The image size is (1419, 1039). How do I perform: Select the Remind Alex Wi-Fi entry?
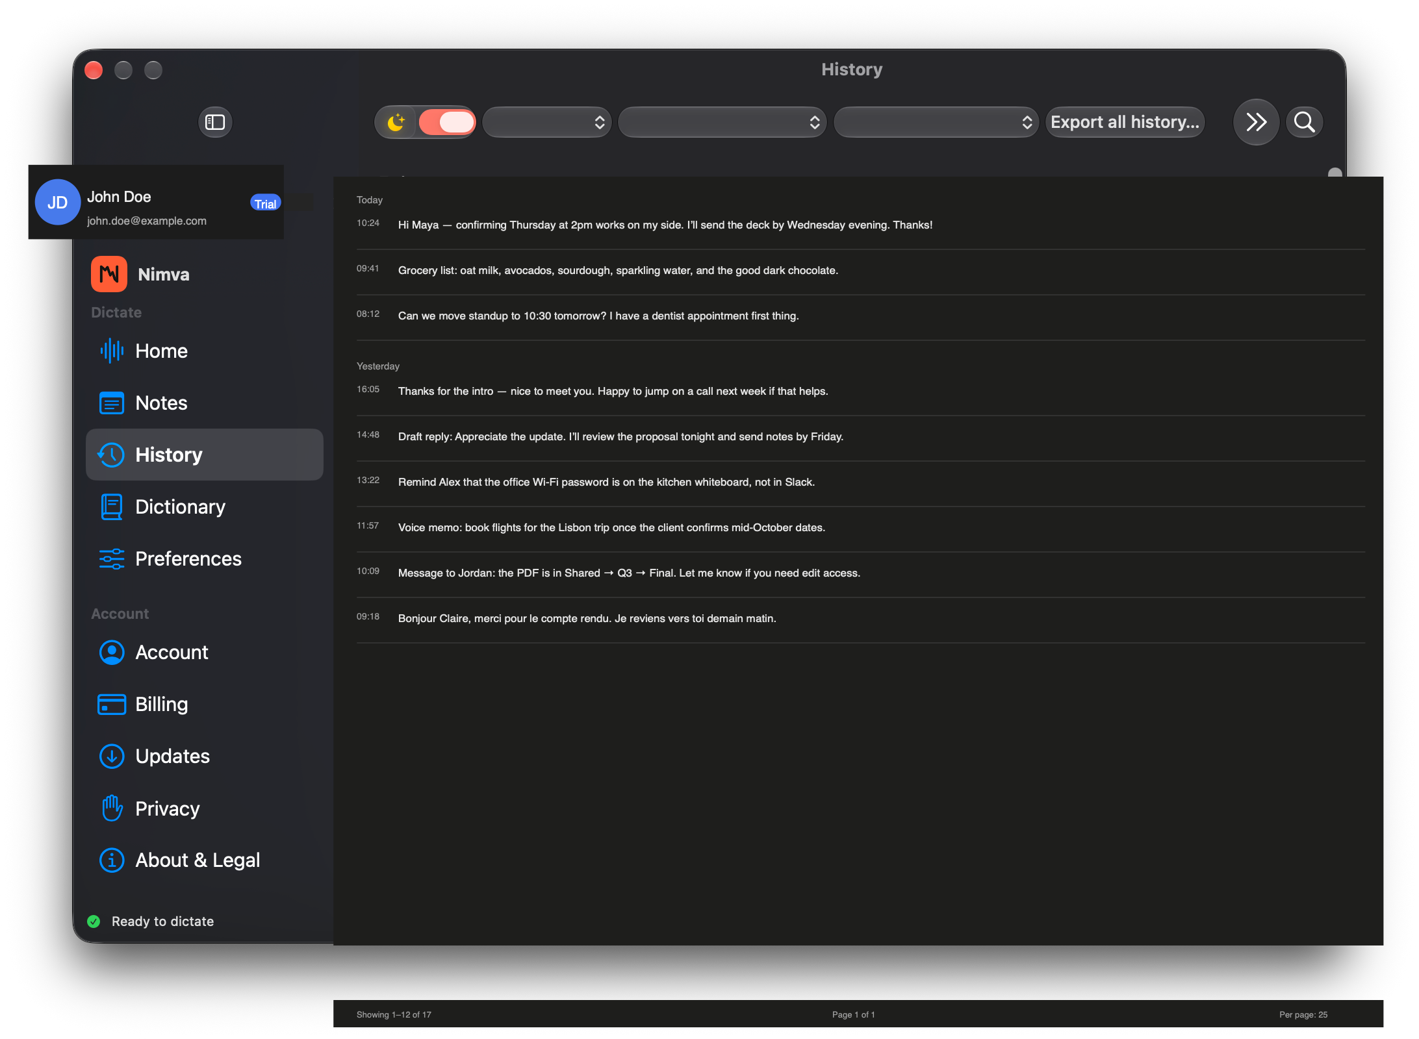(861, 482)
